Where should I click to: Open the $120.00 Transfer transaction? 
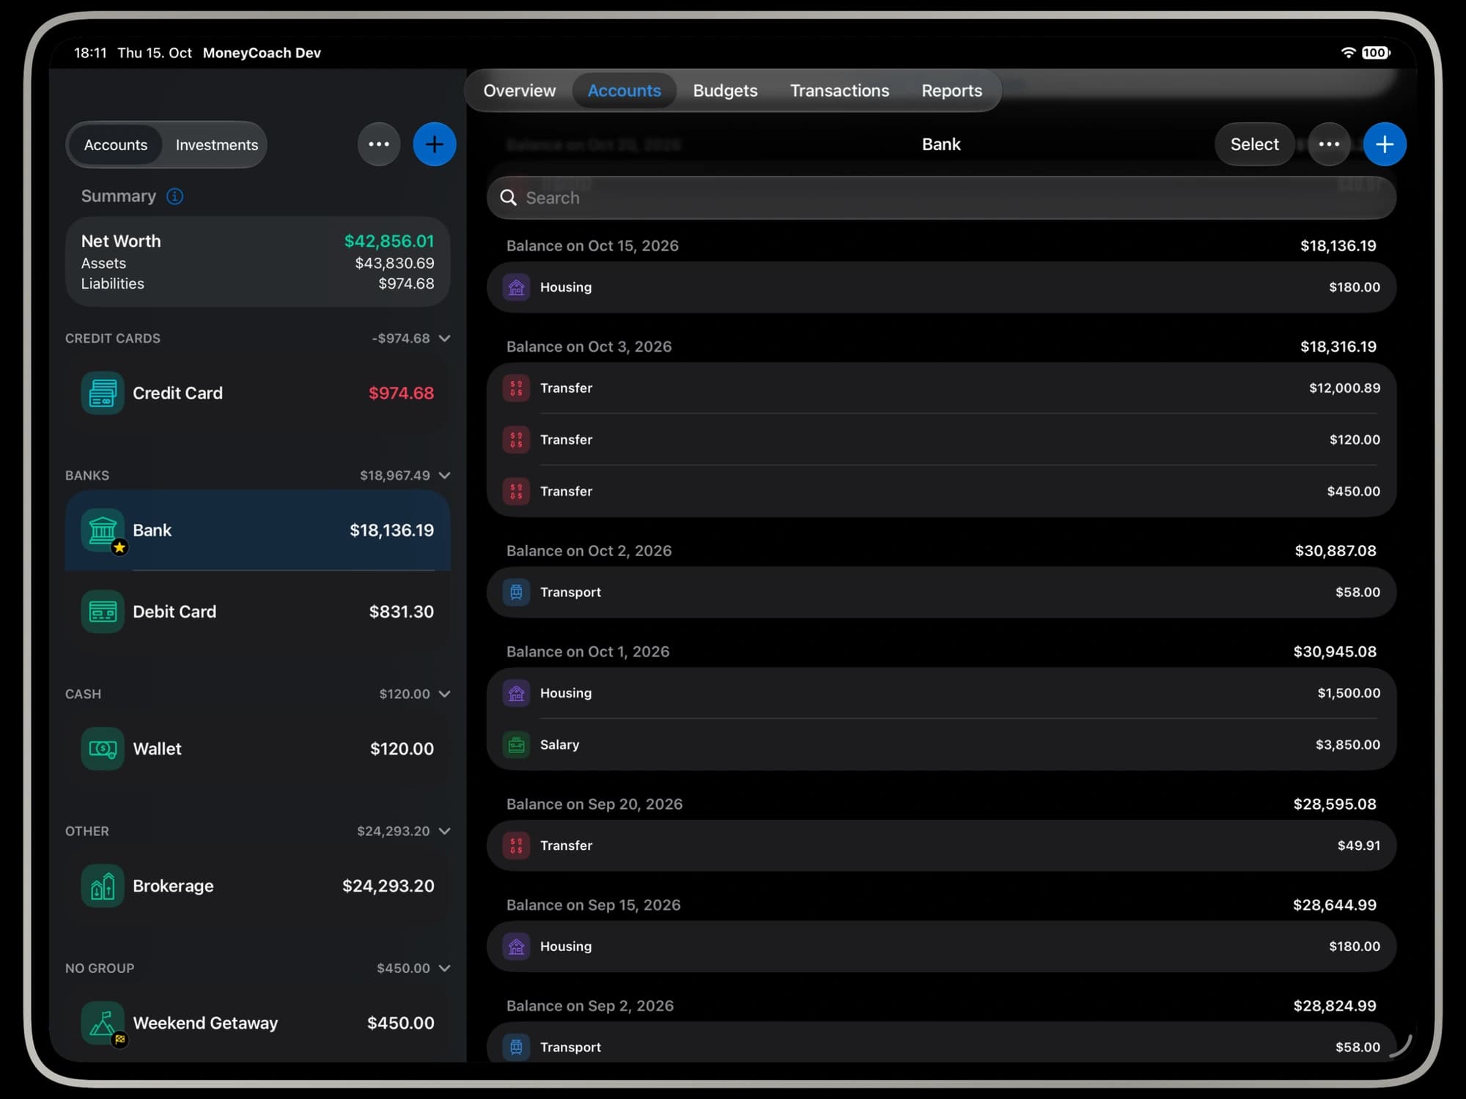(941, 440)
